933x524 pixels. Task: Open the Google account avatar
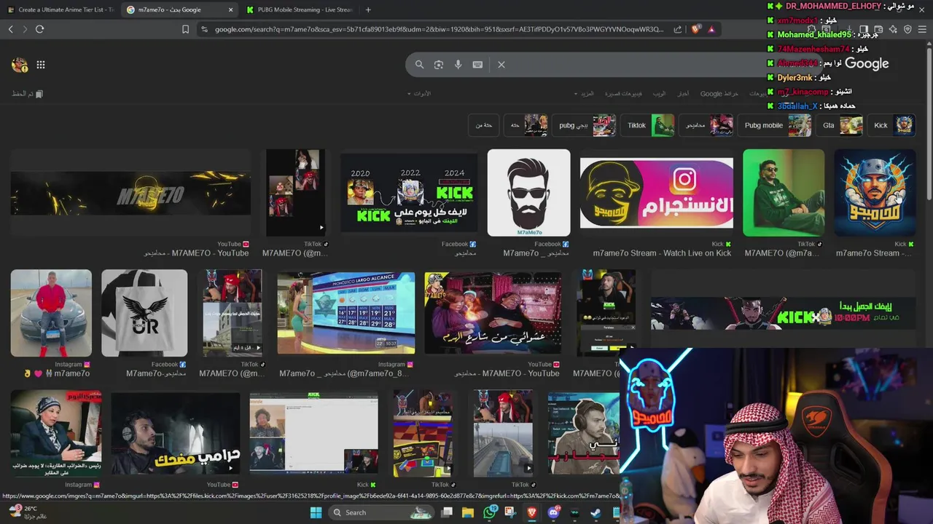19,65
